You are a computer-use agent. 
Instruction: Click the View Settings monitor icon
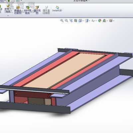pyautogui.click(x=111, y=20)
